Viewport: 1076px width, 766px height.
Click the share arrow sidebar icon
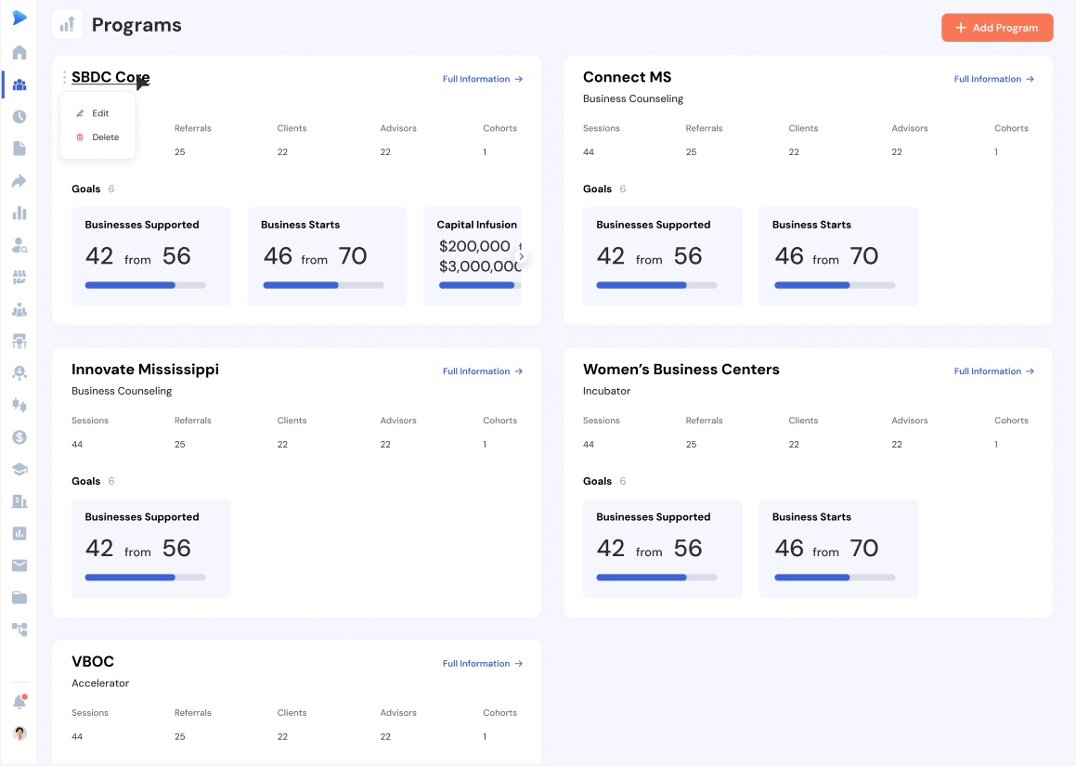(x=19, y=180)
